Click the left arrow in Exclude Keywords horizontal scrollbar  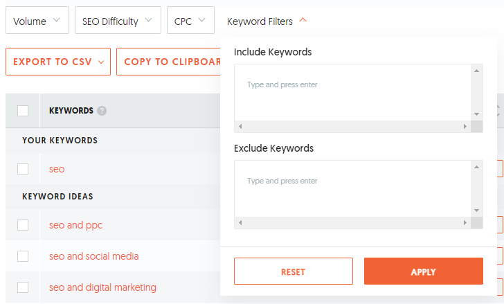coord(240,222)
